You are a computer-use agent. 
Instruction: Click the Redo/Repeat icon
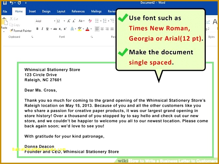[19, 3]
